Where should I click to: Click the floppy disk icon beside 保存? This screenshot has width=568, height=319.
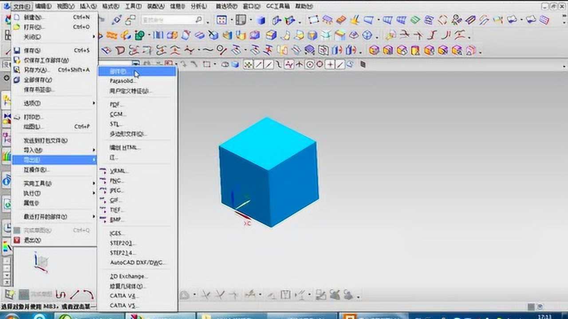tap(17, 50)
